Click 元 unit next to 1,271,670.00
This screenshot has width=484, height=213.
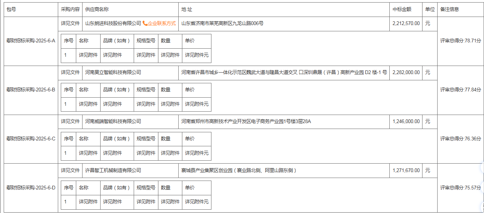coord(428,170)
